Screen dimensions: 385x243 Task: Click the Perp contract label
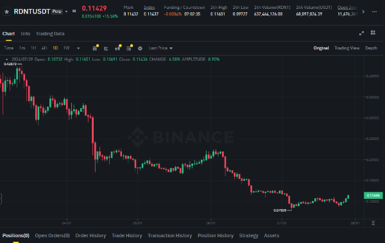[x=57, y=12]
